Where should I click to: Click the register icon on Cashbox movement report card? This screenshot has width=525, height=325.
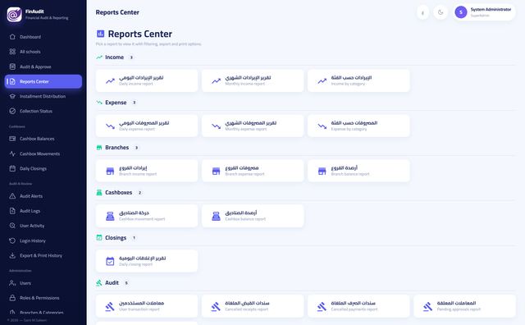tap(110, 216)
